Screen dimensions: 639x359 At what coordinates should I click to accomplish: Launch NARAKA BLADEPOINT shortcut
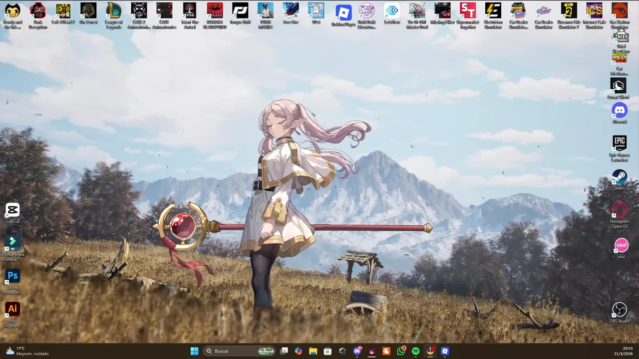point(215,16)
